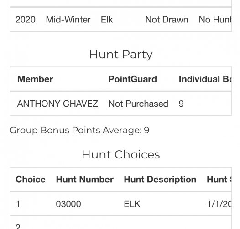Click the ELK hunt description cell

132,204
